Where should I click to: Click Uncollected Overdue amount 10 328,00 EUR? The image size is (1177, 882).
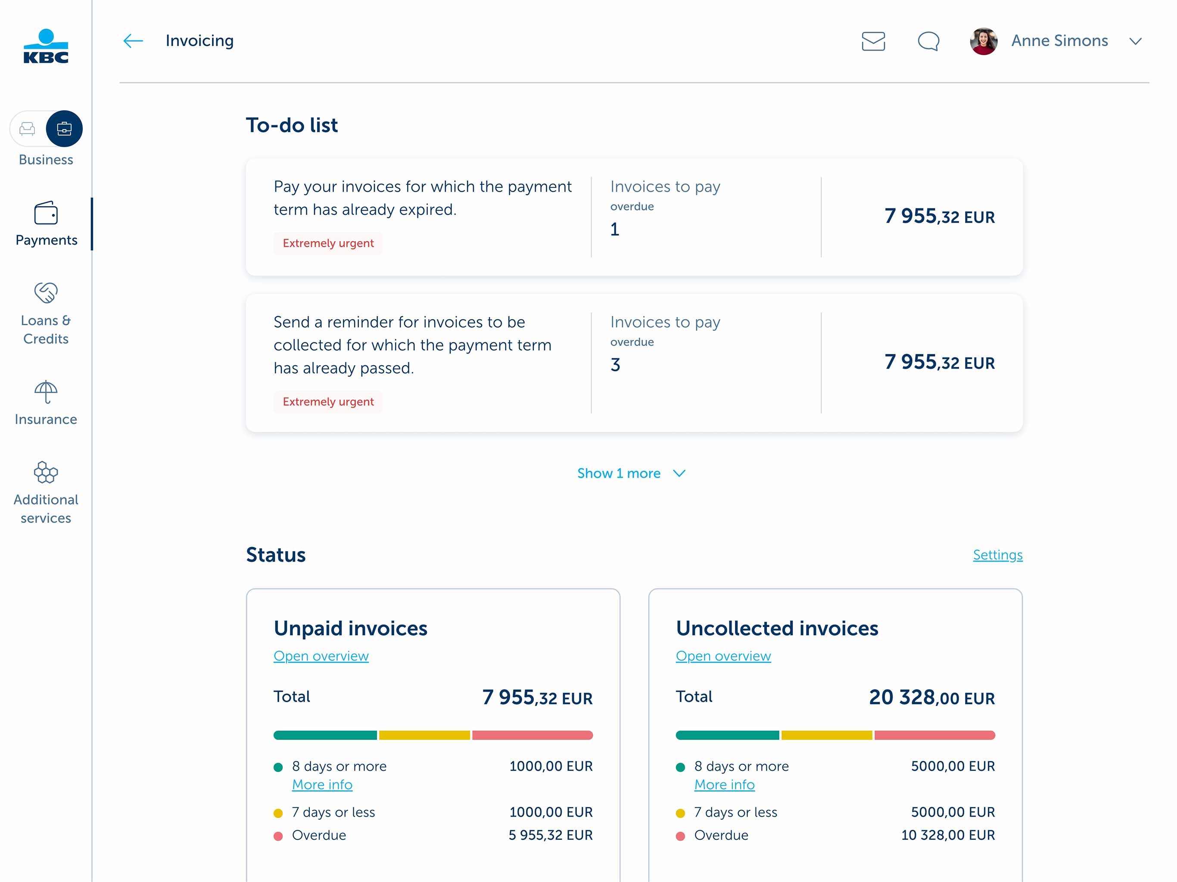coord(948,835)
